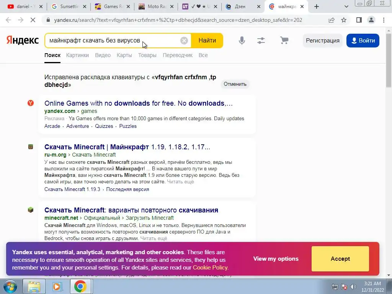Open Последняя версия sublink
392x294 pixels.
pos(127,189)
